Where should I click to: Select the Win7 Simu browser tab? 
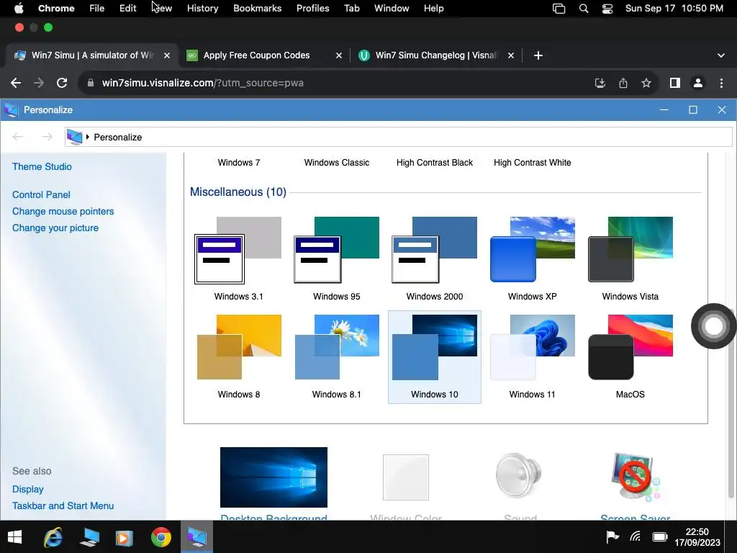[92, 55]
